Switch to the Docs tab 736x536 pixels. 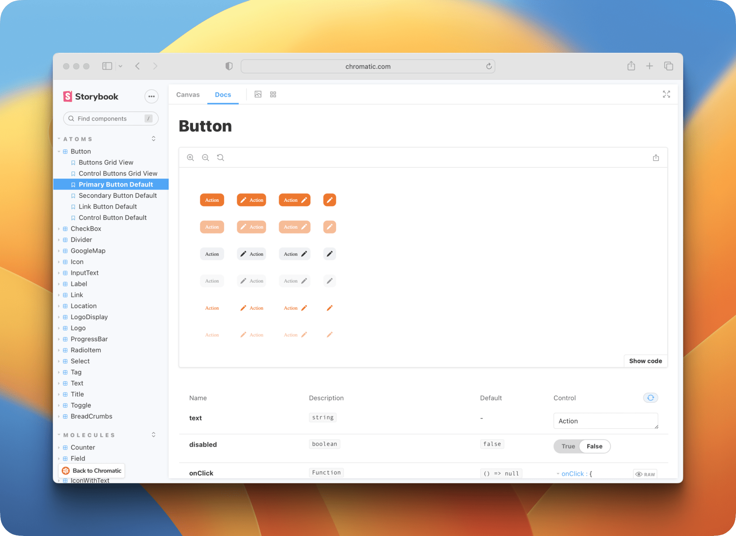tap(223, 94)
